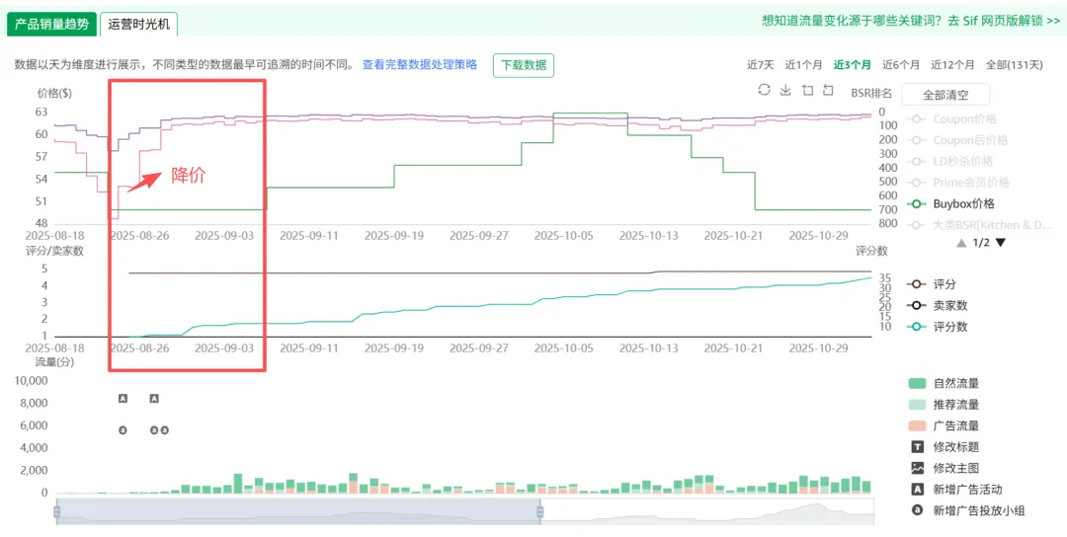The width and height of the screenshot is (1067, 537).
Task: Hide the Buybox价格 legend series
Action: point(950,203)
